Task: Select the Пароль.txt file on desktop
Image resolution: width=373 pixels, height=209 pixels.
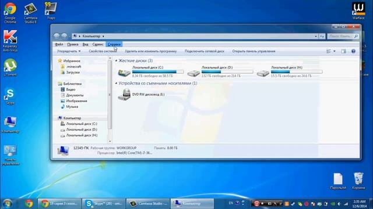Action: [x=338, y=181]
